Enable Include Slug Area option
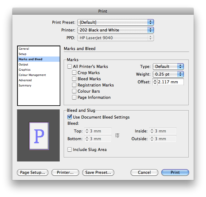 69,149
